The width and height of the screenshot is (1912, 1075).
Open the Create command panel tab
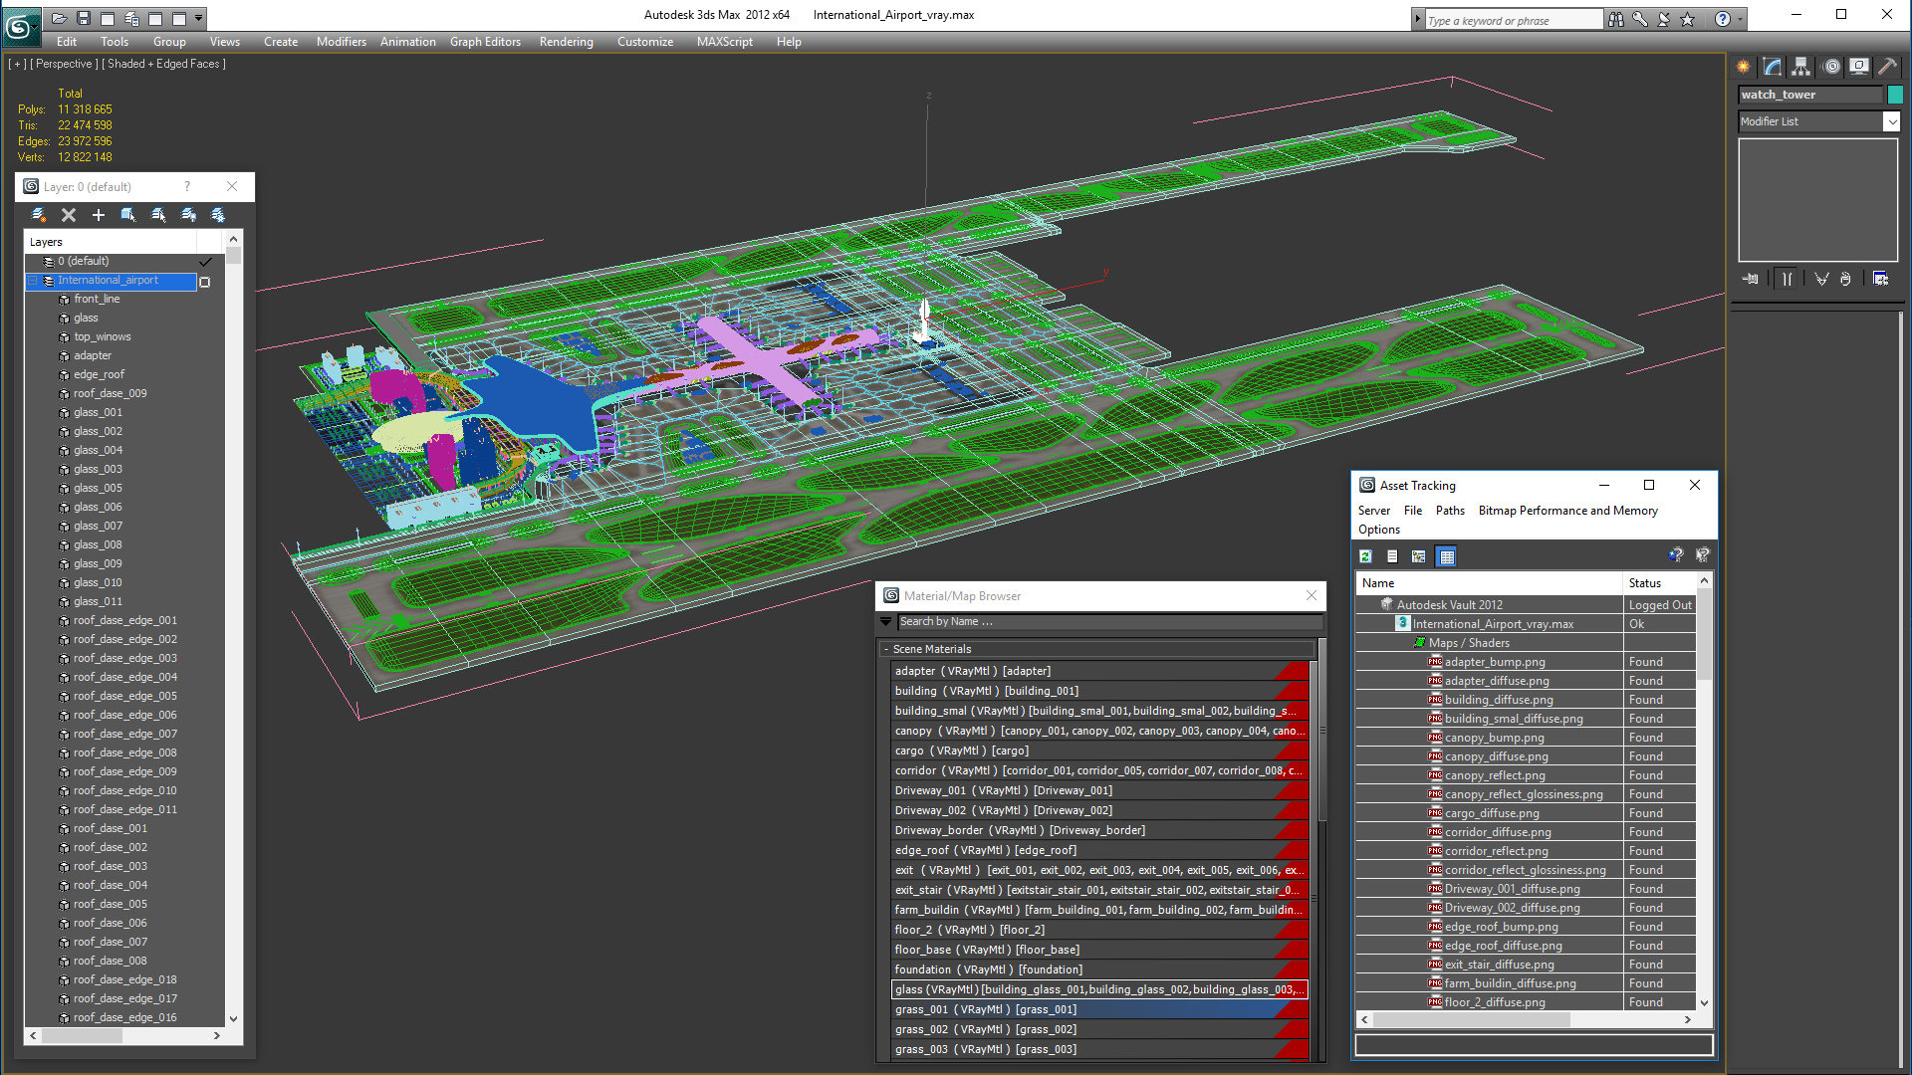(1744, 67)
